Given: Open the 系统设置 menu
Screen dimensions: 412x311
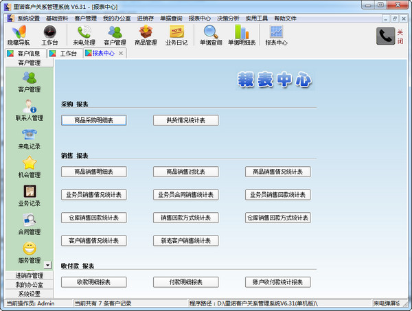Looking at the screenshot, I should coord(28,19).
